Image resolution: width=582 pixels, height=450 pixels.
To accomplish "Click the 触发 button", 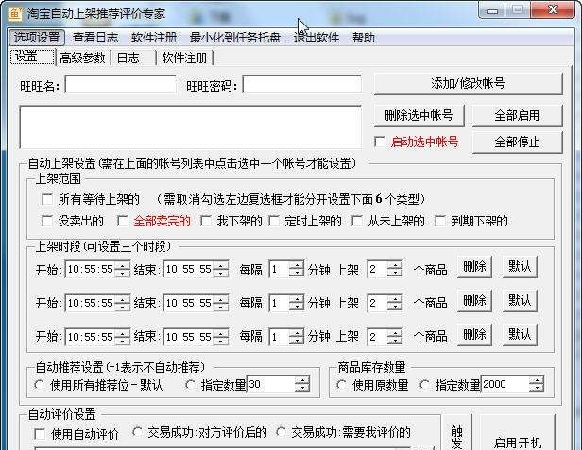I will coord(457,434).
